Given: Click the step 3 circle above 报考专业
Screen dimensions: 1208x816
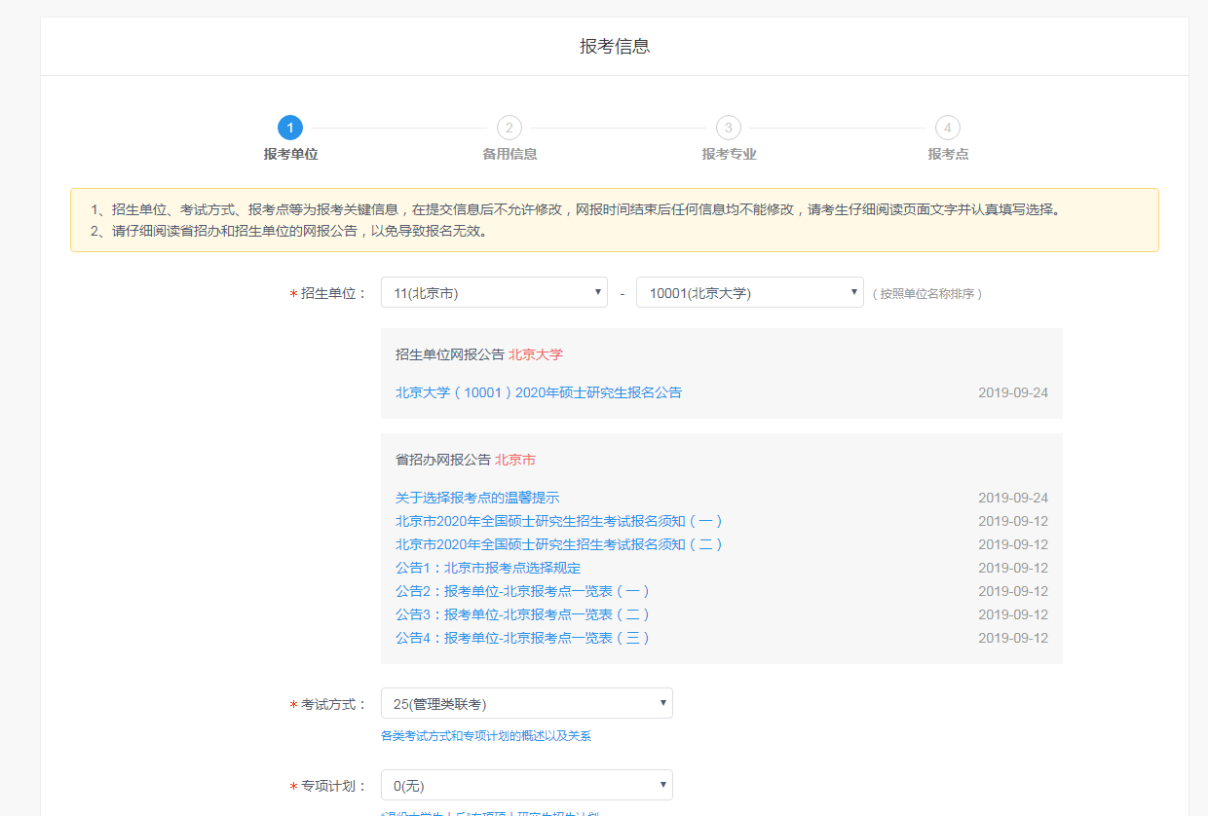Looking at the screenshot, I should click(x=727, y=127).
